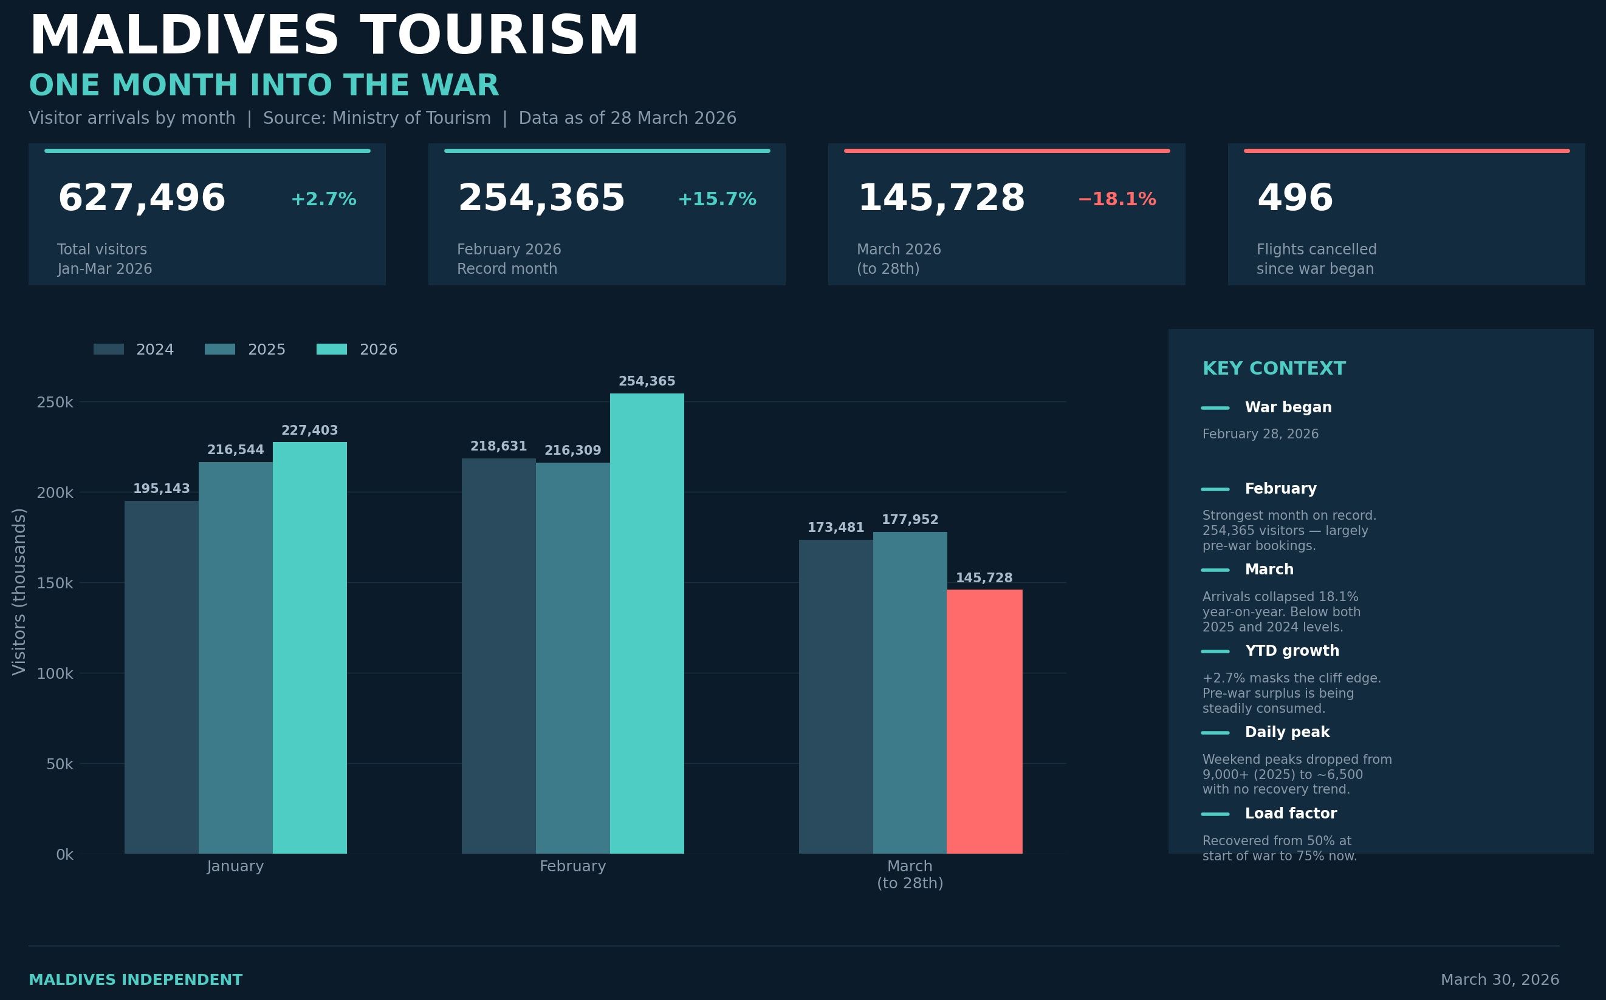Click the War began context heading
The width and height of the screenshot is (1606, 1000).
point(1288,407)
